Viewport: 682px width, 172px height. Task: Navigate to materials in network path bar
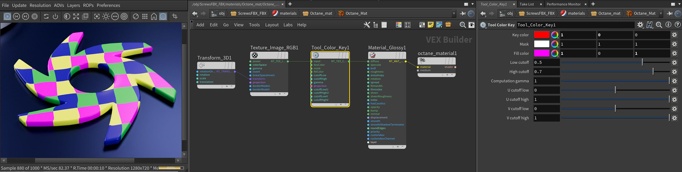click(284, 13)
